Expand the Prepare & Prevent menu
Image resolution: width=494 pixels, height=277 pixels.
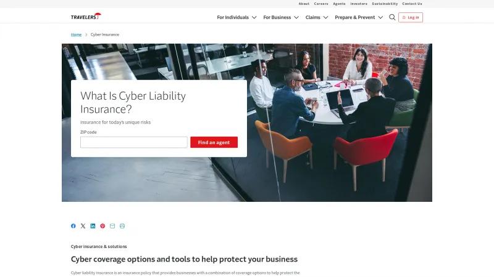(x=359, y=17)
